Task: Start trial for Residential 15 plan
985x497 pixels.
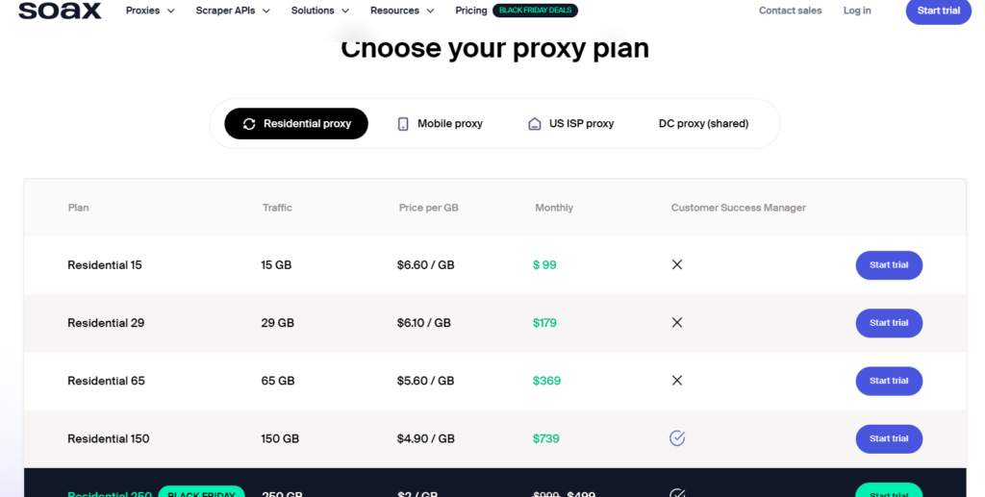Action: tap(889, 264)
